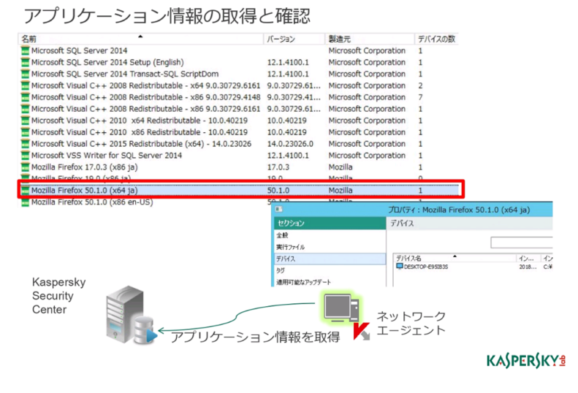Select Mozilla Firefox 50.1.0 (x64 ja) row
The width and height of the screenshot is (578, 393).
(238, 191)
